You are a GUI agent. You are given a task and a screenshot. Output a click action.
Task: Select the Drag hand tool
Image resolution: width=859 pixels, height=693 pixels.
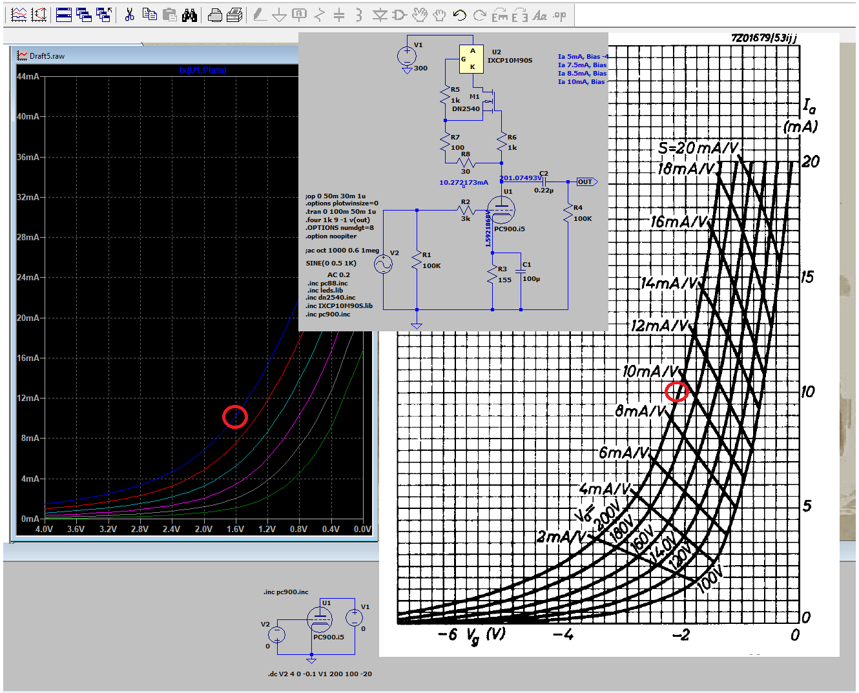439,14
